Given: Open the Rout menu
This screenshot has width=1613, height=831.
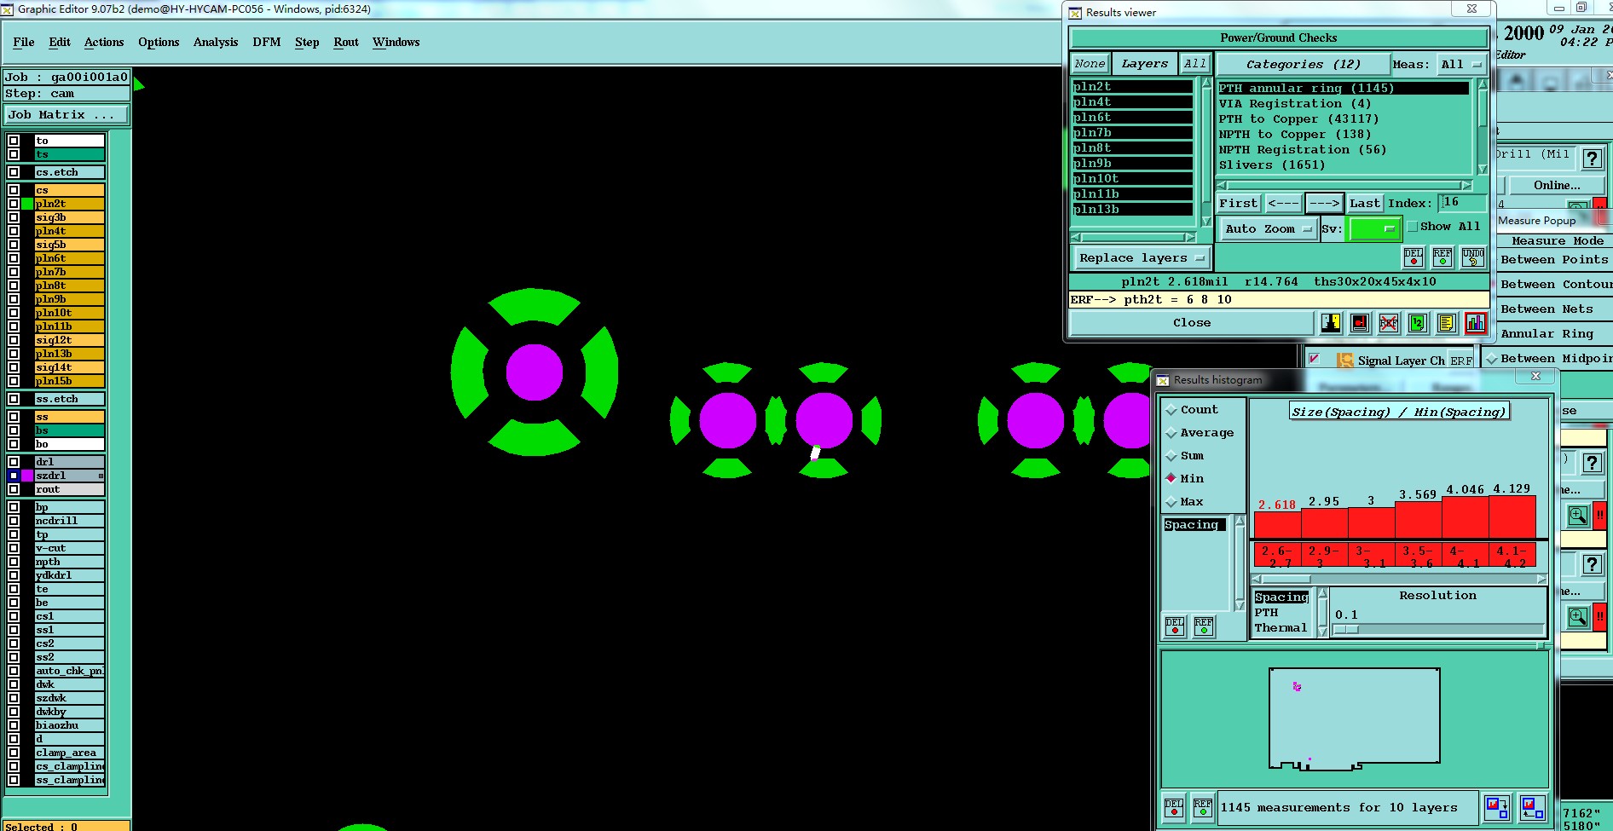Looking at the screenshot, I should [x=346, y=42].
